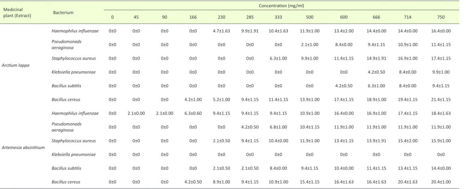Click the value '10.4±1.63'

278,31
